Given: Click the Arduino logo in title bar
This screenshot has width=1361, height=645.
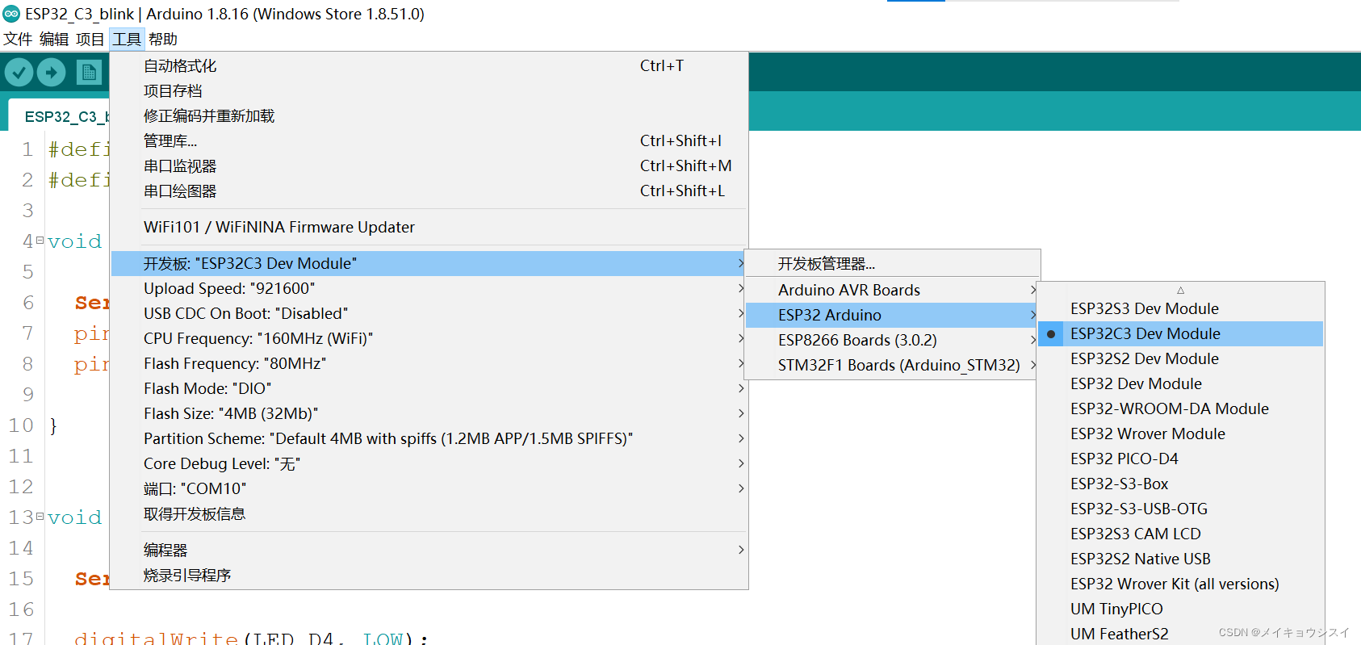Looking at the screenshot, I should 11,13.
